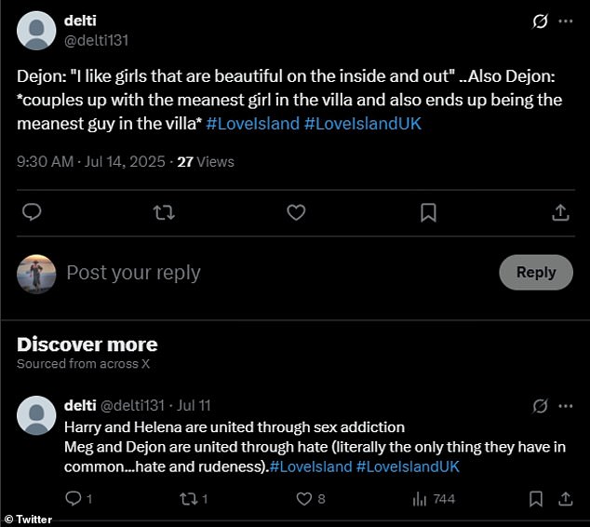Like the main tweet with heart icon
Screen dimensions: 590x527
[x=296, y=213]
